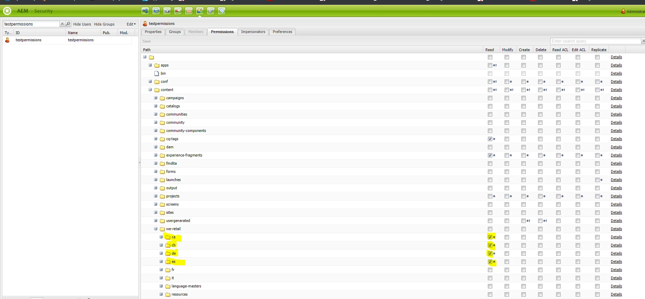Select testpermissions ID cell in user list
This screenshot has height=299, width=645.
click(28, 40)
